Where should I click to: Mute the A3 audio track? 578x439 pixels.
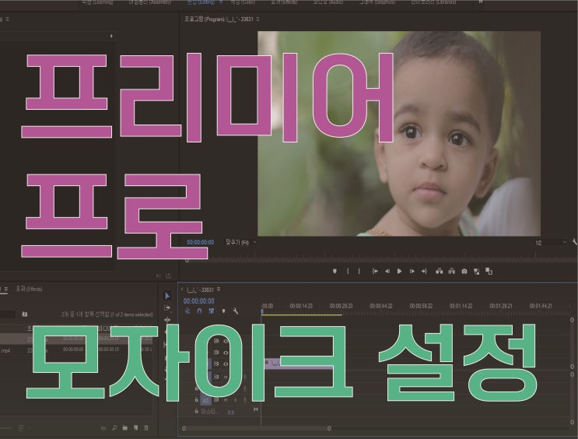pyautogui.click(x=226, y=400)
